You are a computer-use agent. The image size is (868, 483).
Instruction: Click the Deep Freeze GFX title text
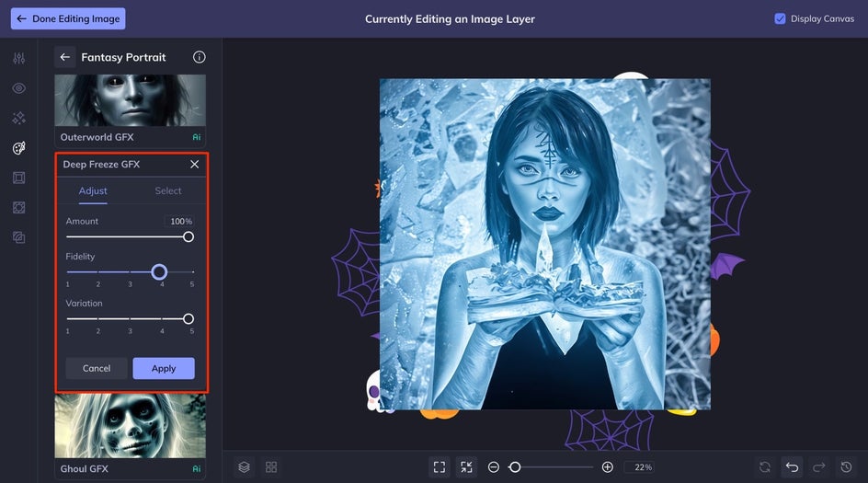point(101,165)
